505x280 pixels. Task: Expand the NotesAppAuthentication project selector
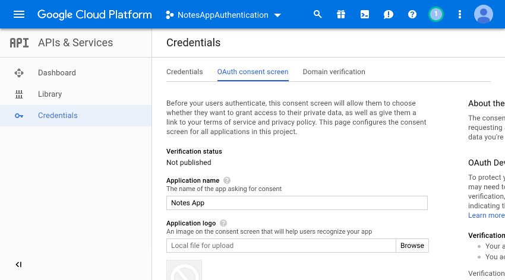223,15
